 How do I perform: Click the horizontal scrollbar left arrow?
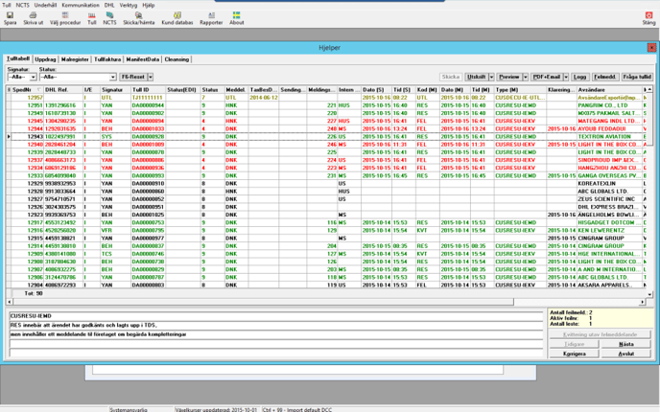10,302
